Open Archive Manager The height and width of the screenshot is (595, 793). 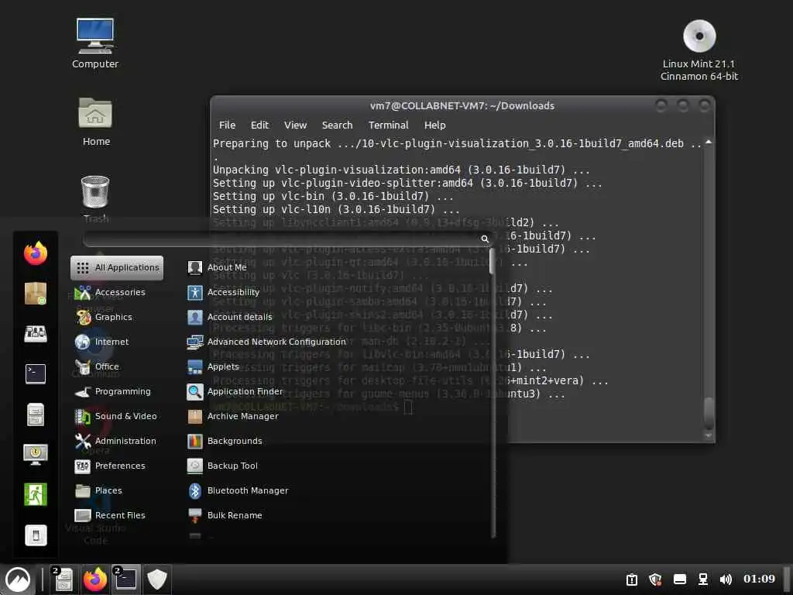pyautogui.click(x=232, y=416)
